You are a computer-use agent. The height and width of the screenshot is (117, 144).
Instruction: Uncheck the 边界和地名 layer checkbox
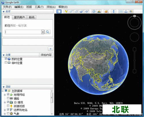[8, 110]
